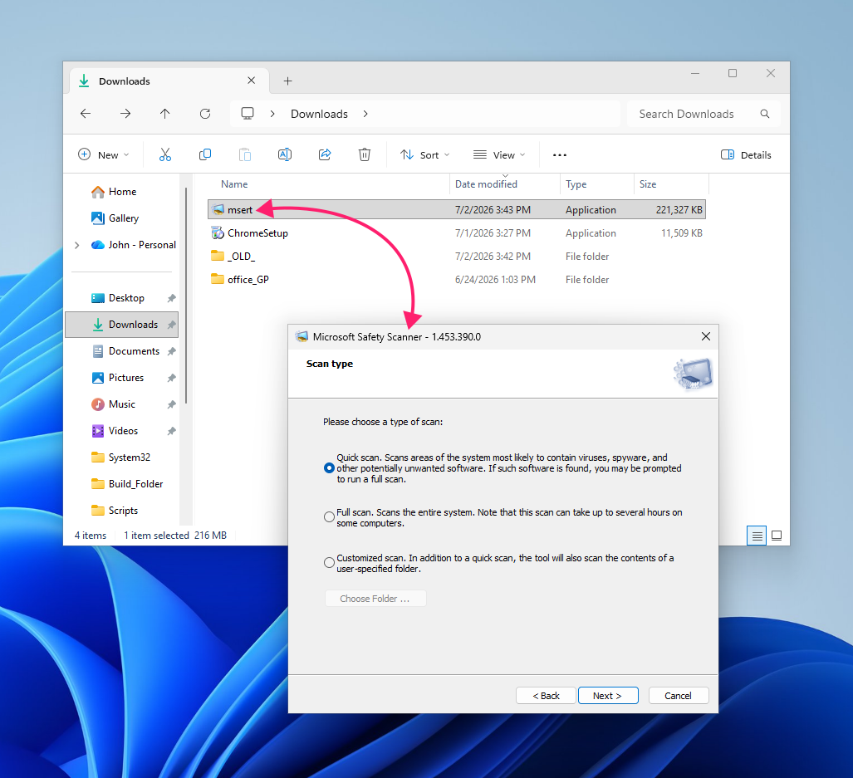The image size is (853, 778).
Task: Click the Next > button
Action: click(x=608, y=695)
